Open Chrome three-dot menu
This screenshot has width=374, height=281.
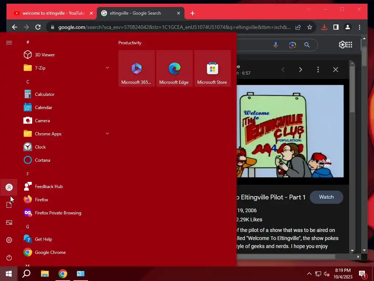point(359,27)
